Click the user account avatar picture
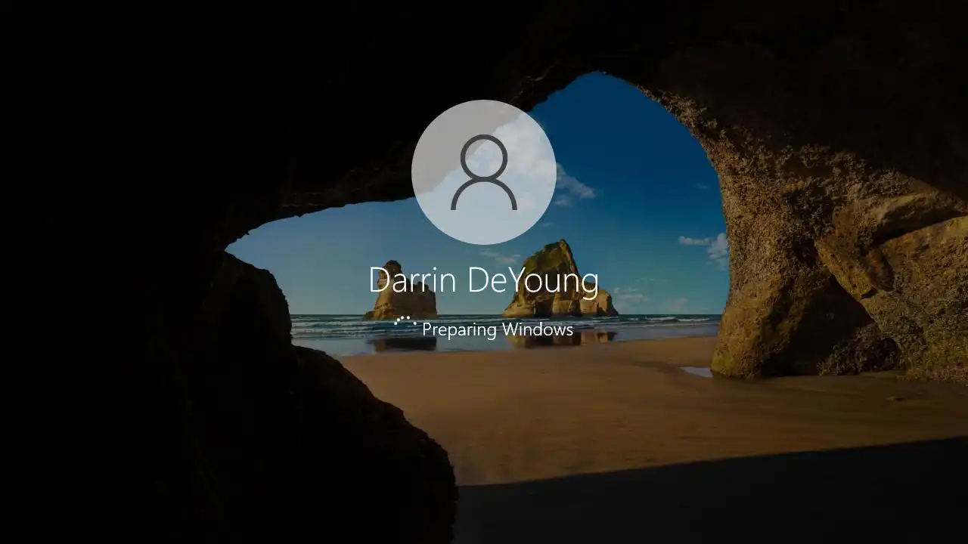 click(x=484, y=172)
